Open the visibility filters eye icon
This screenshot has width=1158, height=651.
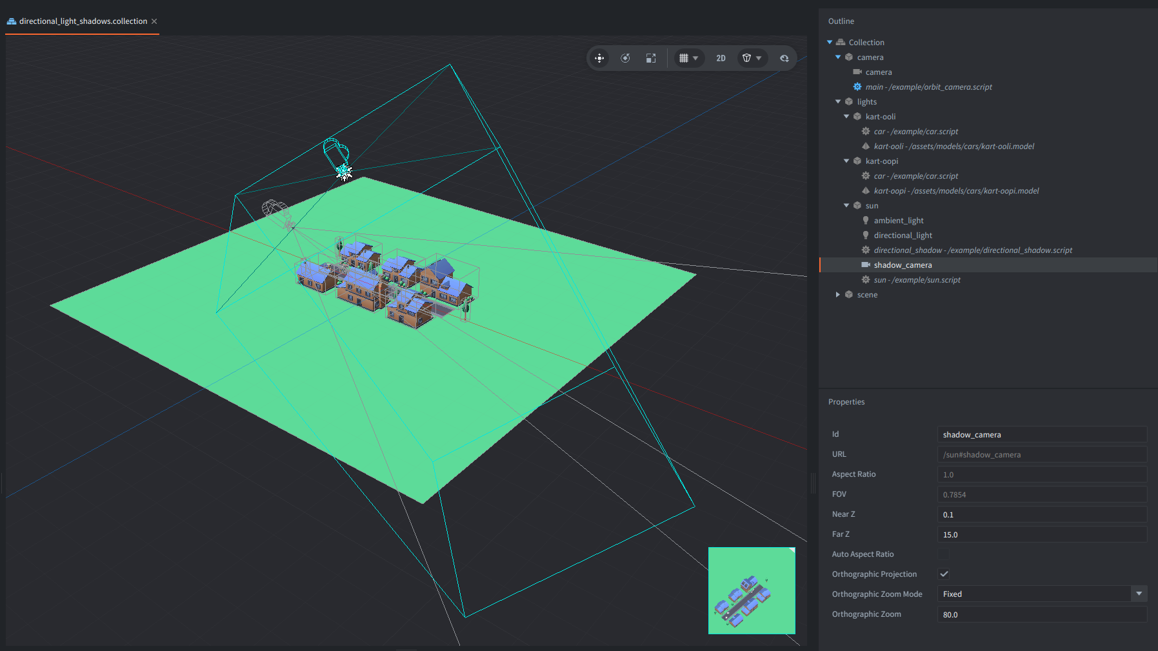point(784,58)
